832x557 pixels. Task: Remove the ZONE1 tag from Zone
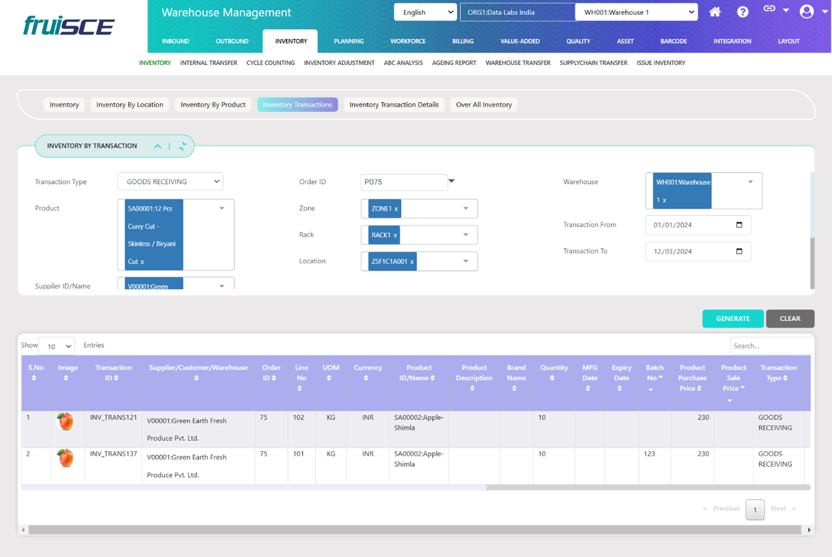point(396,209)
